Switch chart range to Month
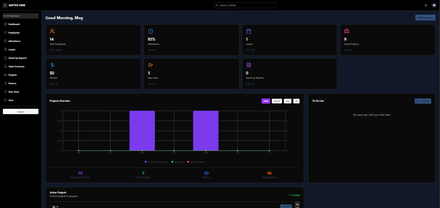 277,101
